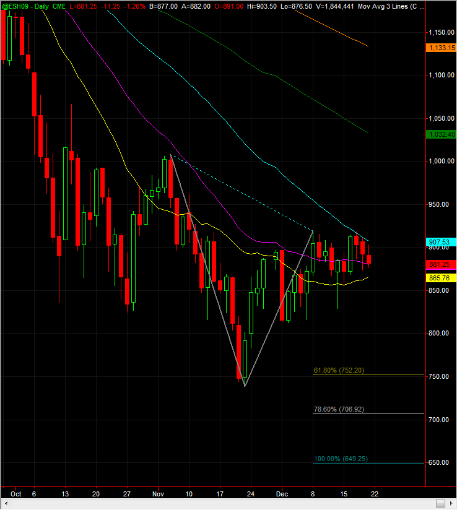Viewport: 457px width, 510px height.
Task: Click the 1,050.00 price axis label
Action: [x=442, y=118]
